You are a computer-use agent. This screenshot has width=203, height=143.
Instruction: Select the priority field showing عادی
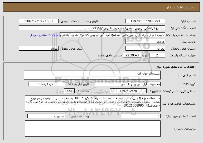click(x=145, y=42)
